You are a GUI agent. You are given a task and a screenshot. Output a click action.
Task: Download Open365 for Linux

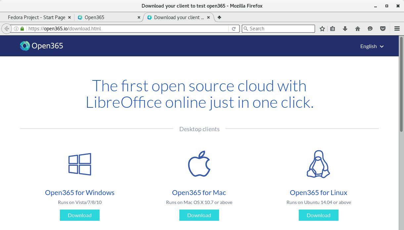[319, 215]
